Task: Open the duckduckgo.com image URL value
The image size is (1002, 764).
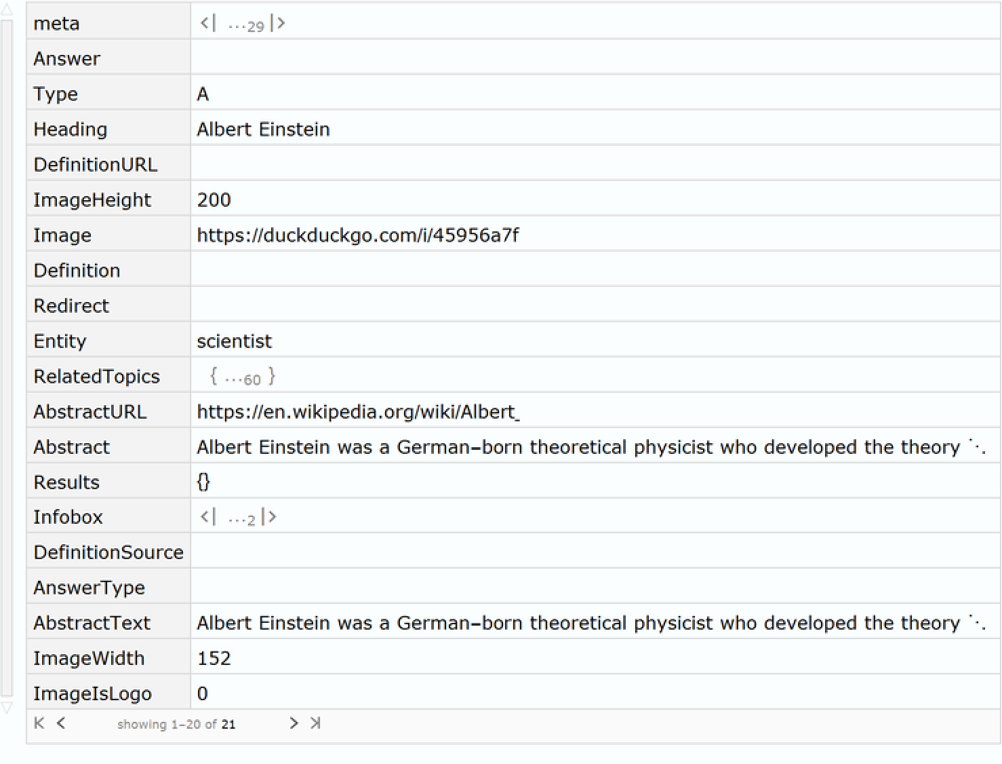Action: [x=358, y=235]
